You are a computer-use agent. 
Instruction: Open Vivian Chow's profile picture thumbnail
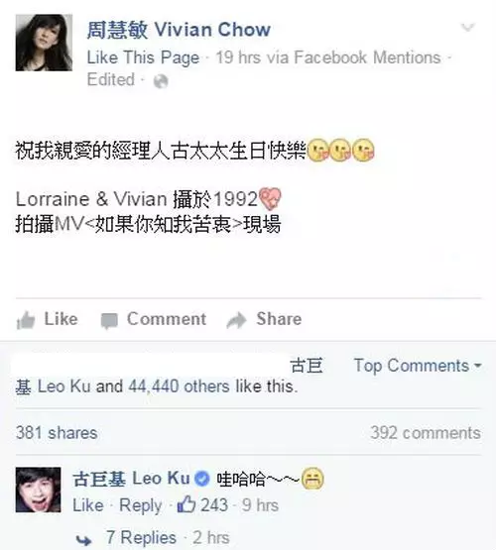(44, 43)
